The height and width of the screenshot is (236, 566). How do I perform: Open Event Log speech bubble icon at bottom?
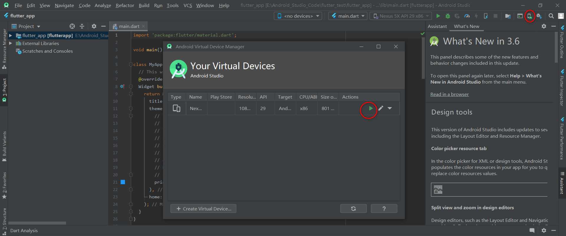coord(532,230)
